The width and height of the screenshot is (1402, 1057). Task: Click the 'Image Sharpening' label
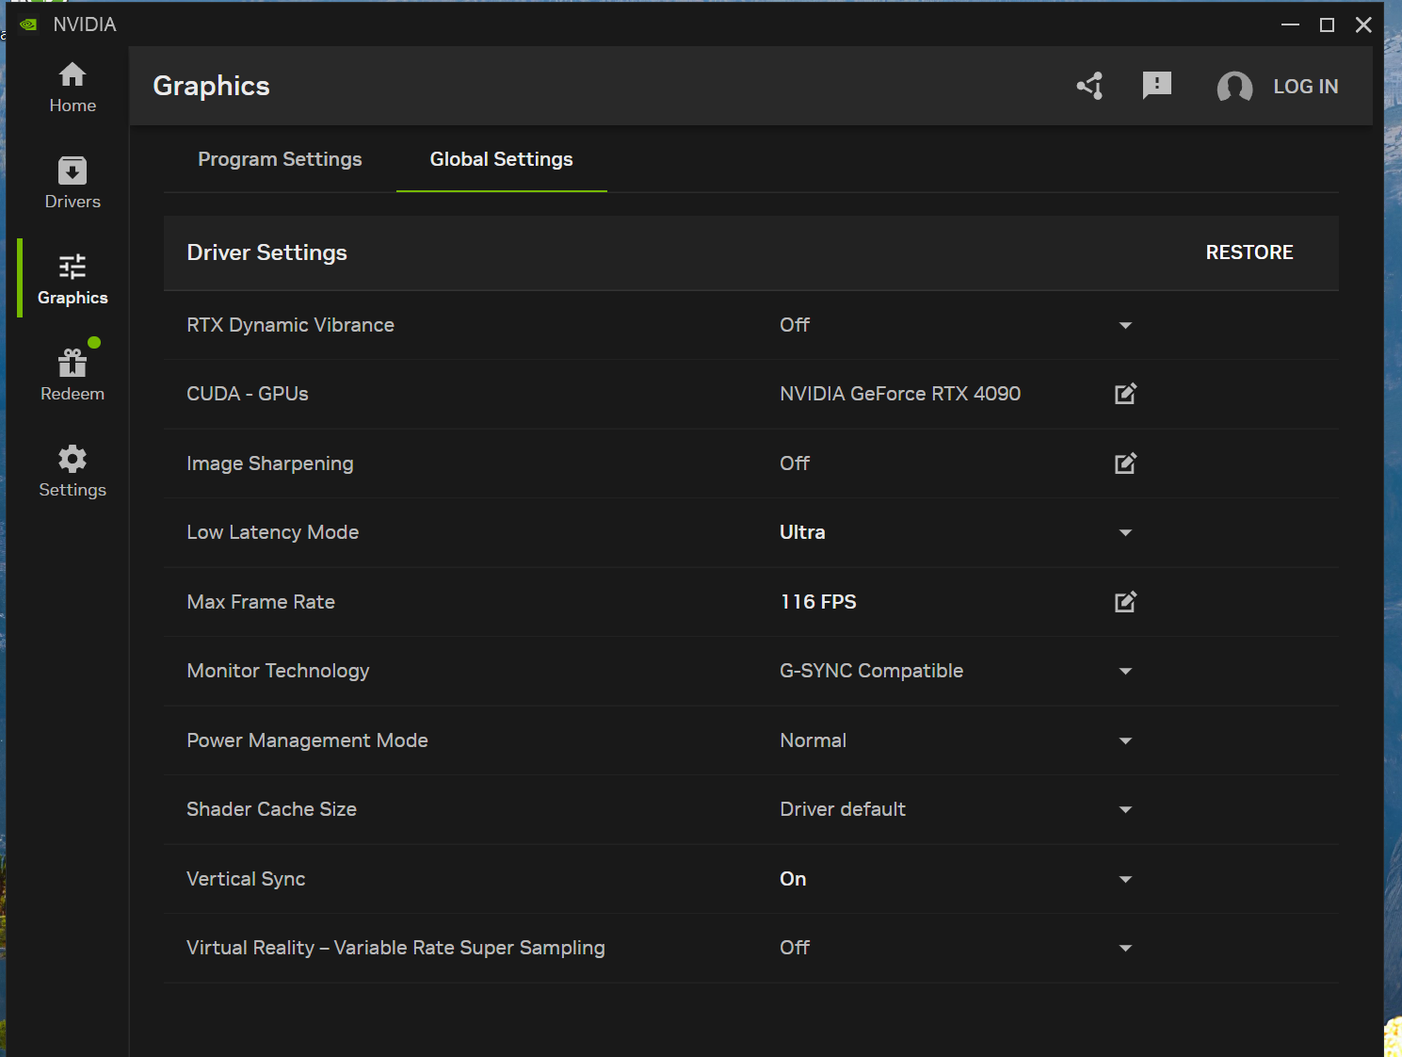coord(270,463)
